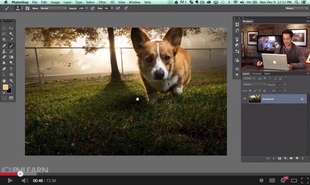Select the Eyedropper tool
This screenshot has height=185, width=310.
coord(11,40)
